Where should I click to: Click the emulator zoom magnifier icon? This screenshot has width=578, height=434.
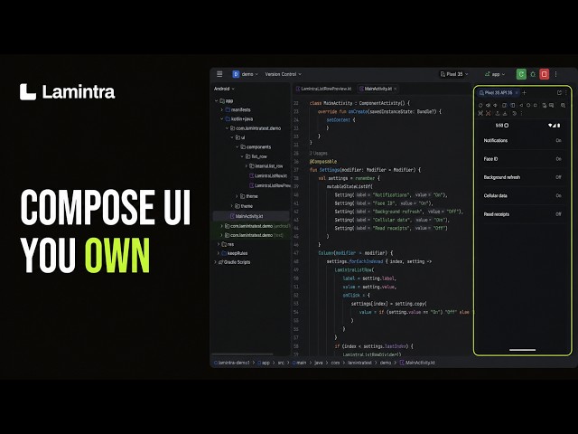click(x=563, y=105)
